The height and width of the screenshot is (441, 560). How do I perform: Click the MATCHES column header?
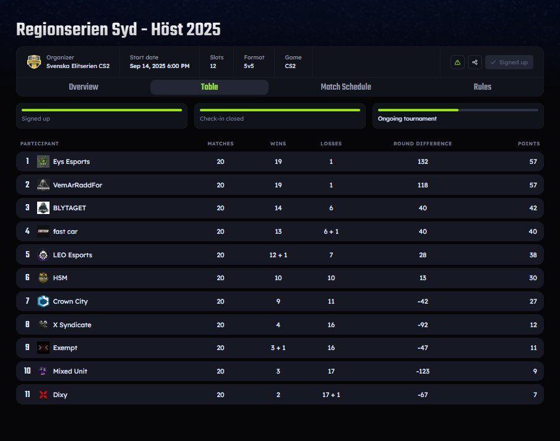click(220, 143)
